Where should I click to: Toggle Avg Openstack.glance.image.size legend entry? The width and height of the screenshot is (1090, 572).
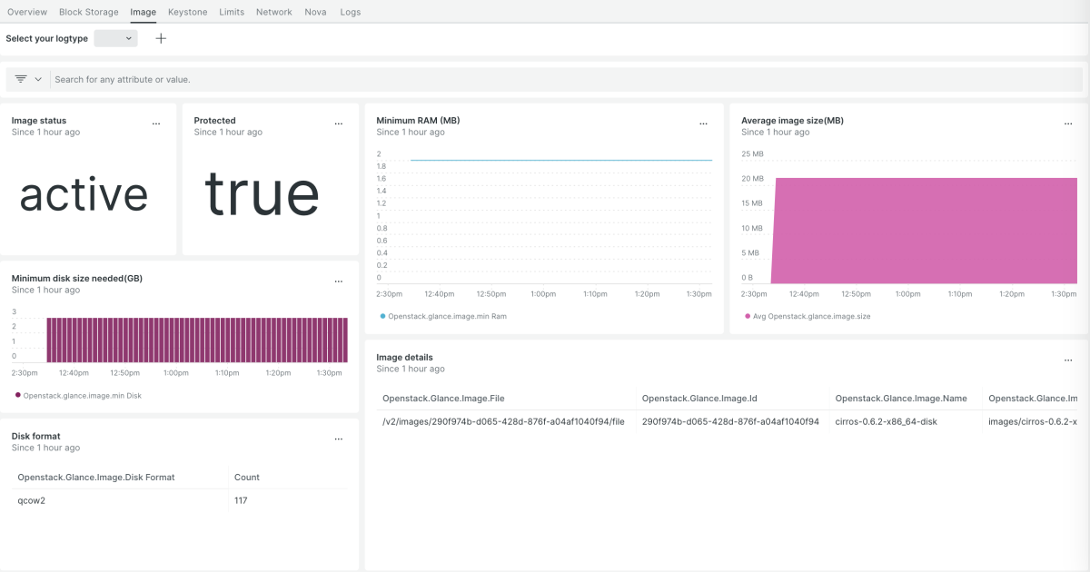808,315
